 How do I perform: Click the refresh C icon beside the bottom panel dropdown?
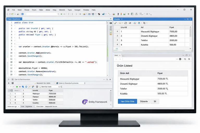pyautogui.click(x=61, y=87)
